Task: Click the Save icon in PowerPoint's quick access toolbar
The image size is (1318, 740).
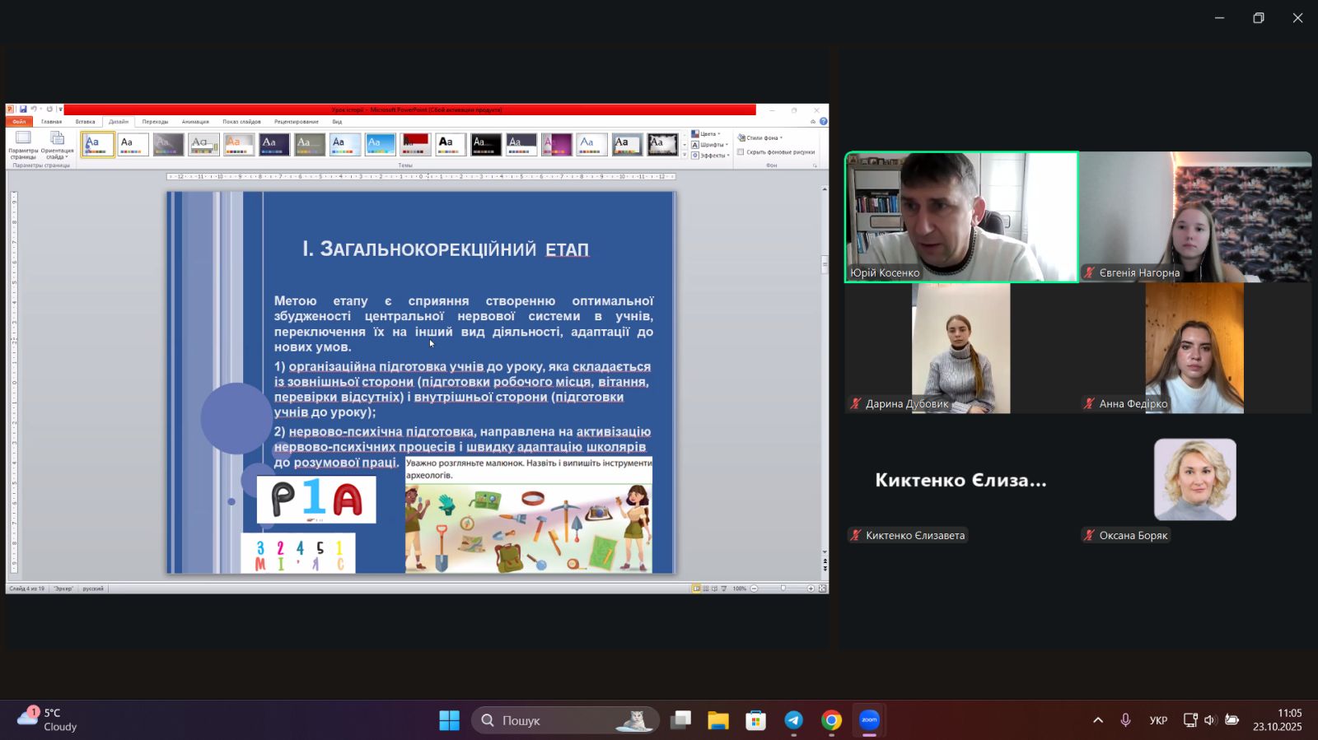Action: tap(23, 109)
